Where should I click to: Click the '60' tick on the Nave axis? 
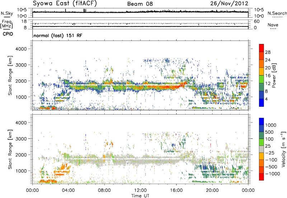(257, 21)
